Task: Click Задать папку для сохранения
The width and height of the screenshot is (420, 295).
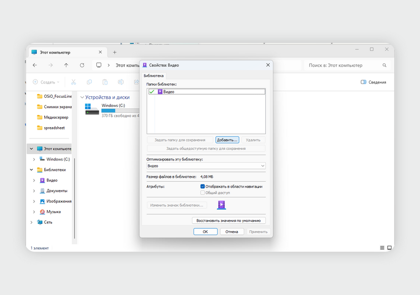Action: pos(180,140)
